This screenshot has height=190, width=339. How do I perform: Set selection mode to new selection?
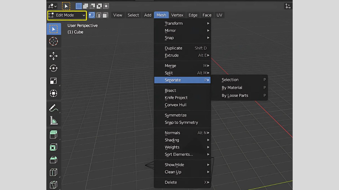coord(79,6)
